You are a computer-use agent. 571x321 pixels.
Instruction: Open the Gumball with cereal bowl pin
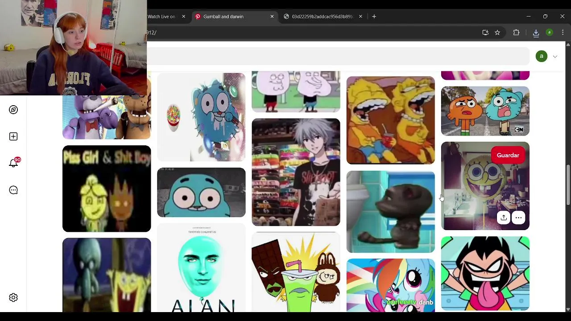(201, 117)
